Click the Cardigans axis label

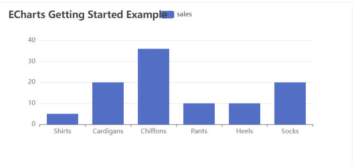point(108,131)
